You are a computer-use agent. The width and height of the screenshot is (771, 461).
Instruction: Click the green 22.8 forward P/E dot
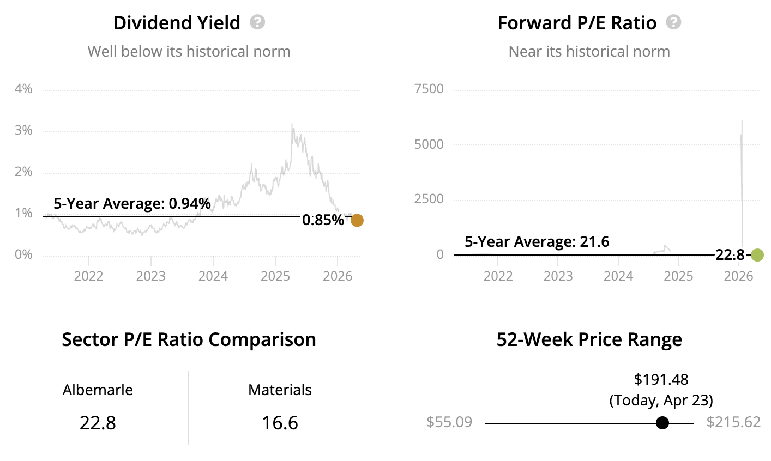click(757, 254)
